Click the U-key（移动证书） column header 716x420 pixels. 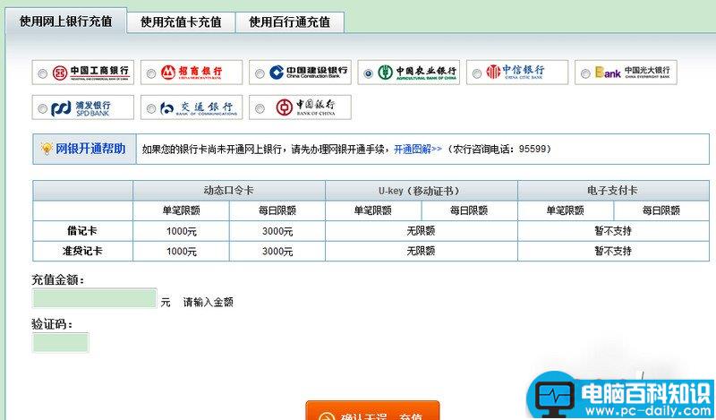pyautogui.click(x=421, y=191)
